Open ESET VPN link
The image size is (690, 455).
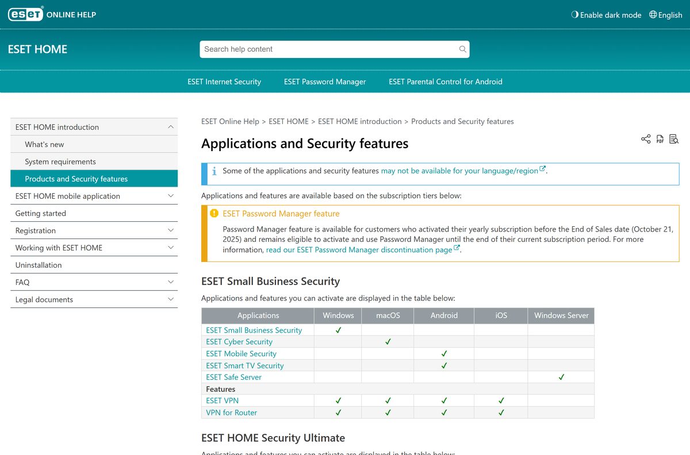(x=223, y=401)
